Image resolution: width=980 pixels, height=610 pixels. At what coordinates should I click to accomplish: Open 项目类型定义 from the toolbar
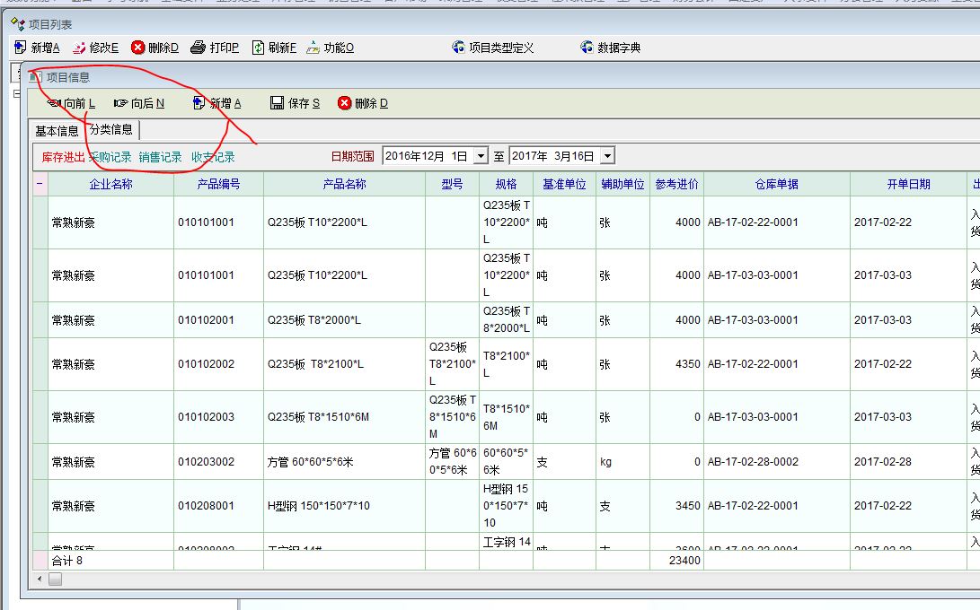tap(459, 48)
